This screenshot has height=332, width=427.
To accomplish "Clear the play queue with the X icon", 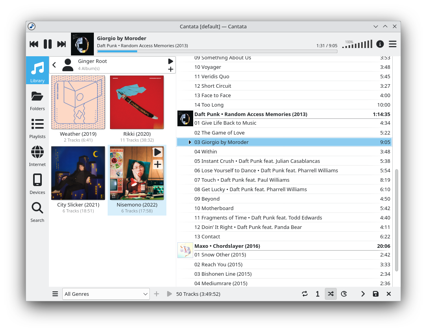I will [389, 294].
